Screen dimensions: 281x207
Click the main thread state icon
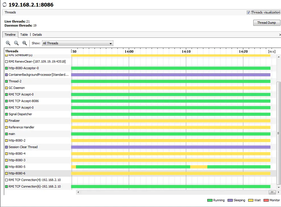[7, 134]
